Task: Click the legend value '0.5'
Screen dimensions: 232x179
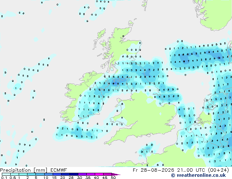Action: click(x=13, y=178)
